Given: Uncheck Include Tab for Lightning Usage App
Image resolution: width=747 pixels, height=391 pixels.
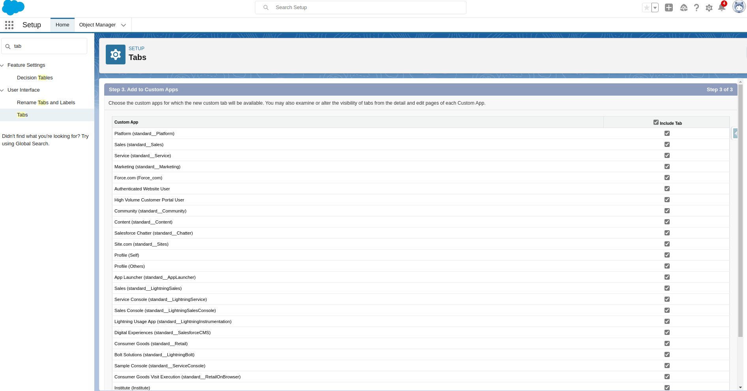Looking at the screenshot, I should 667,321.
